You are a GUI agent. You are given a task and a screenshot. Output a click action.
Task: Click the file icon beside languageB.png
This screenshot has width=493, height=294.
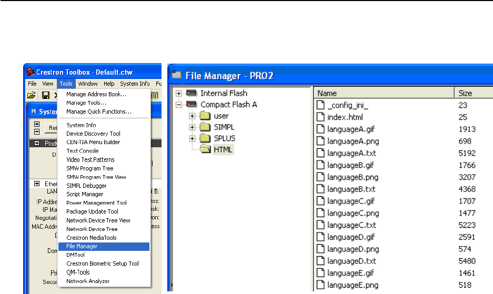(x=320, y=177)
